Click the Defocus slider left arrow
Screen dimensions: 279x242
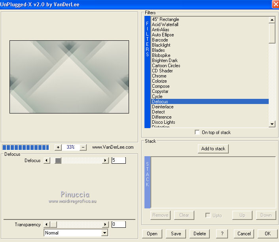click(47, 161)
